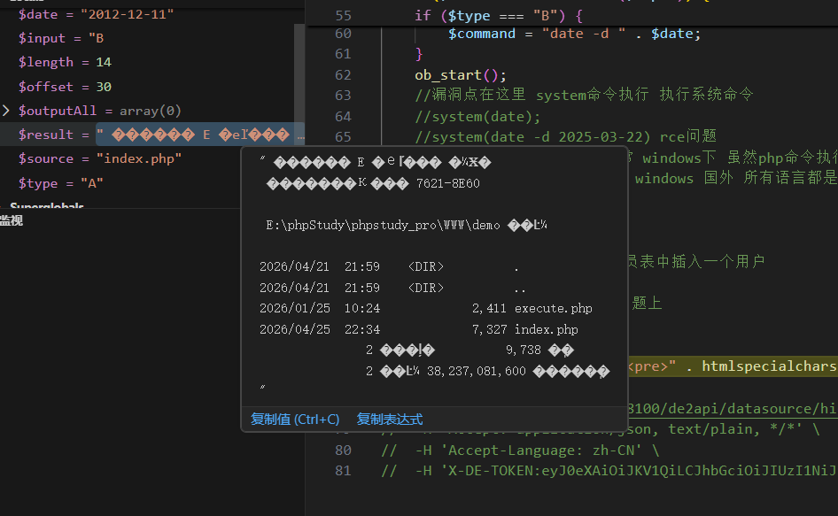The width and height of the screenshot is (838, 516).
Task: Click the comment on line 65
Action: tap(565, 137)
